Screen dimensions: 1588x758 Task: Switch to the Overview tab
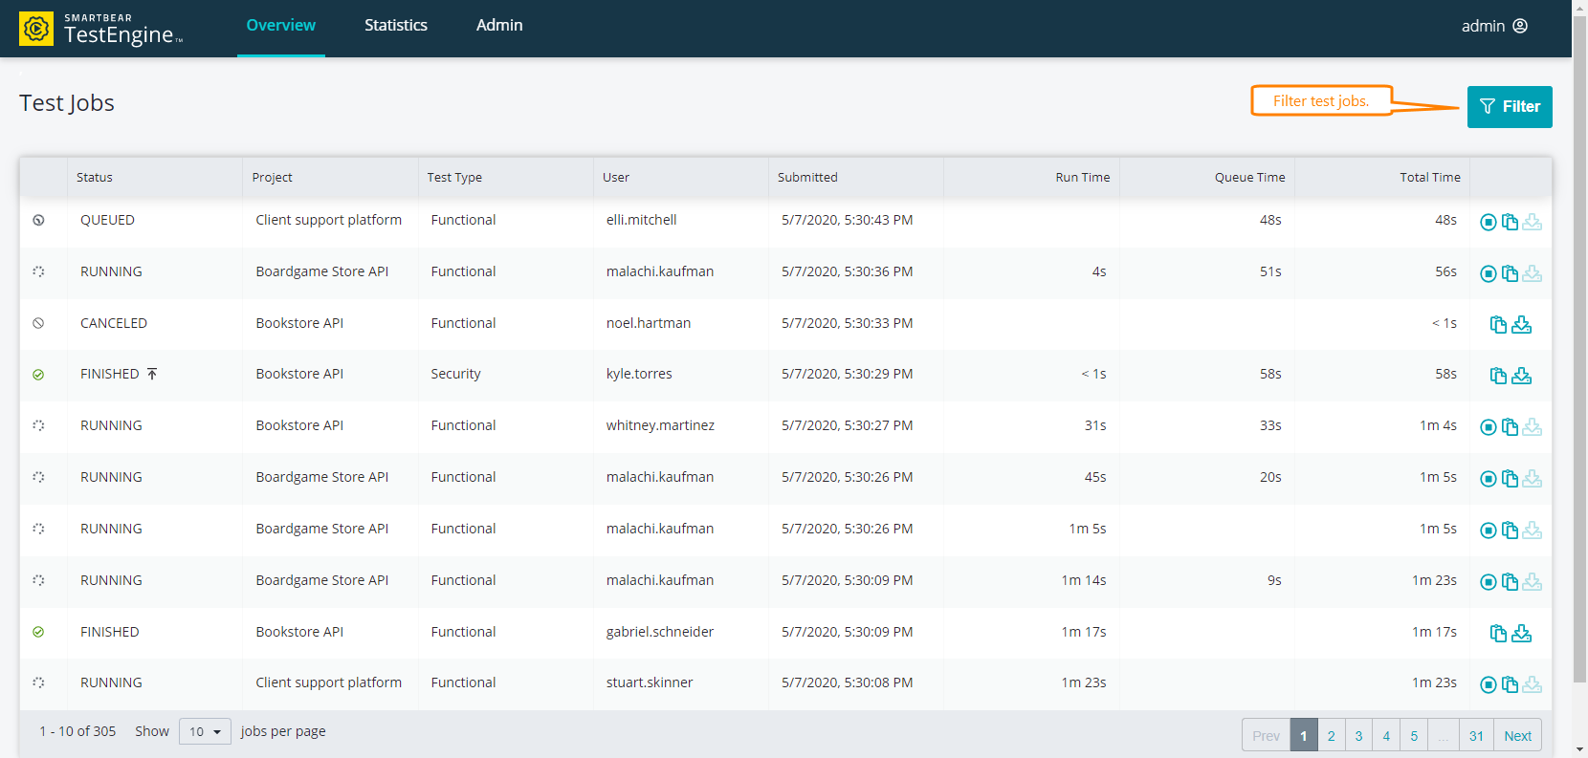point(280,26)
